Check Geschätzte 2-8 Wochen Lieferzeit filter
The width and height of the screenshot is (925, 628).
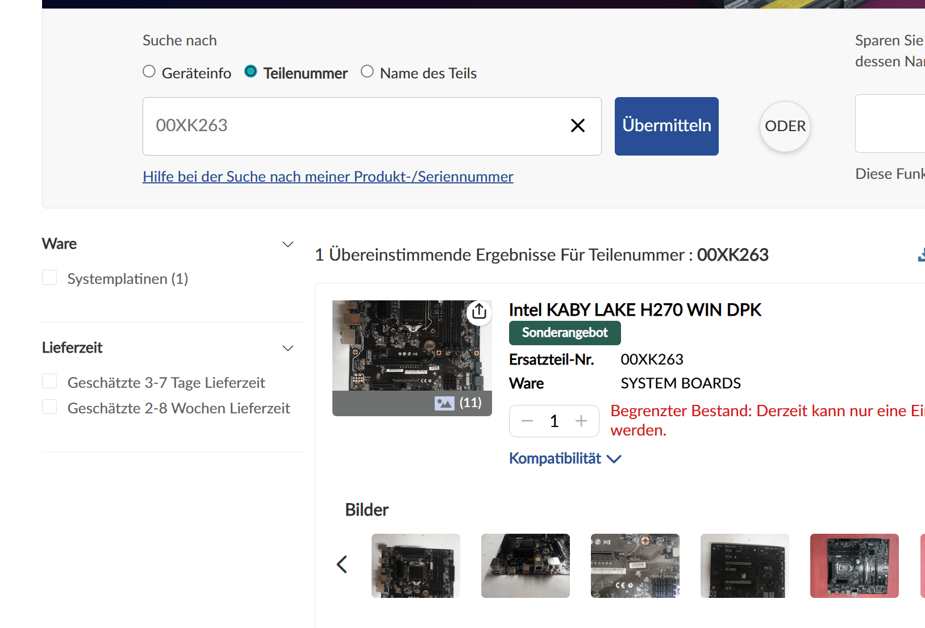point(49,407)
